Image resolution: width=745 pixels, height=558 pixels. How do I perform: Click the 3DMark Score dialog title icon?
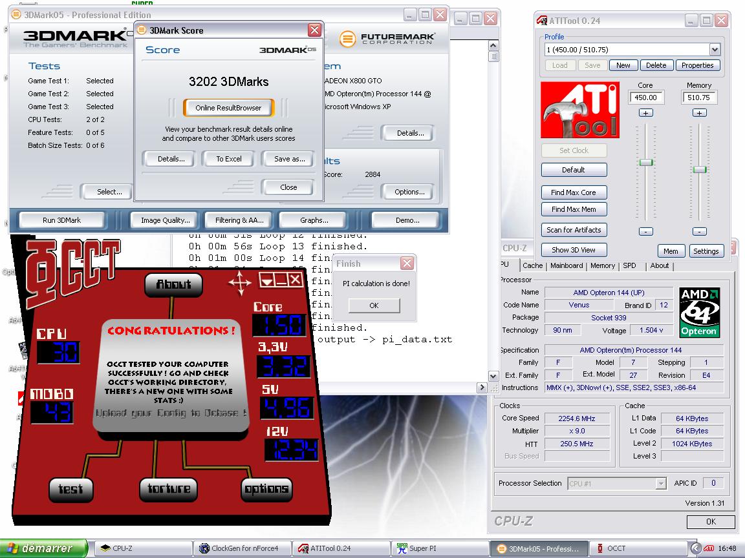click(141, 30)
